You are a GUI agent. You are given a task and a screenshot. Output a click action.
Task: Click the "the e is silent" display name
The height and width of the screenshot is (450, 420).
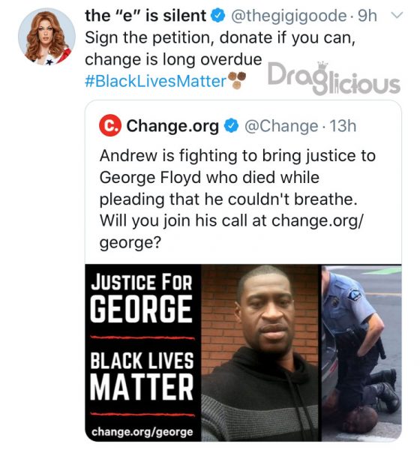(x=145, y=16)
